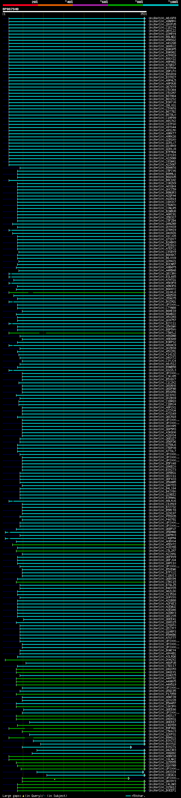Click the UniRef100_A4HT92 label

[162, 679]
